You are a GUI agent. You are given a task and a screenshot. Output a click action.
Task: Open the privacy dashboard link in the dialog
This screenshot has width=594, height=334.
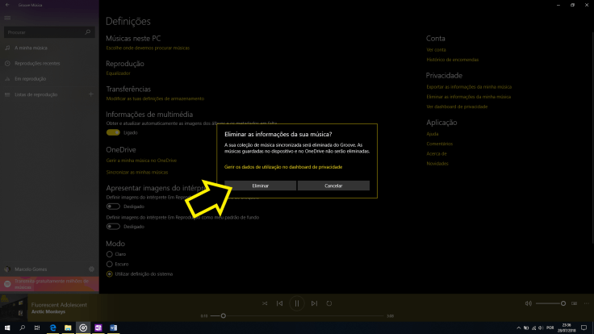pyautogui.click(x=283, y=167)
